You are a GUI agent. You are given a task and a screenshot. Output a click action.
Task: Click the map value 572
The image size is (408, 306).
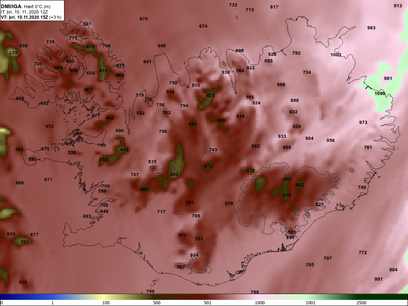49,127
